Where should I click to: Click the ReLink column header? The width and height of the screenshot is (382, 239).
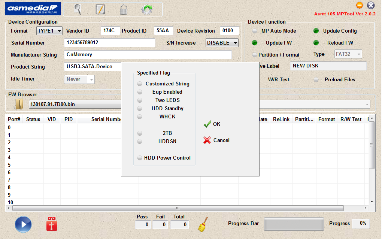[x=281, y=119]
